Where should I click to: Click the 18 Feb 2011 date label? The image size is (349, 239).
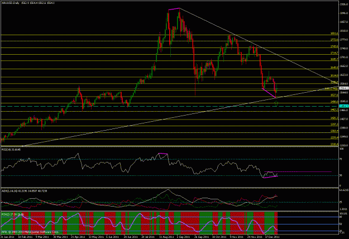[x=25, y=237]
